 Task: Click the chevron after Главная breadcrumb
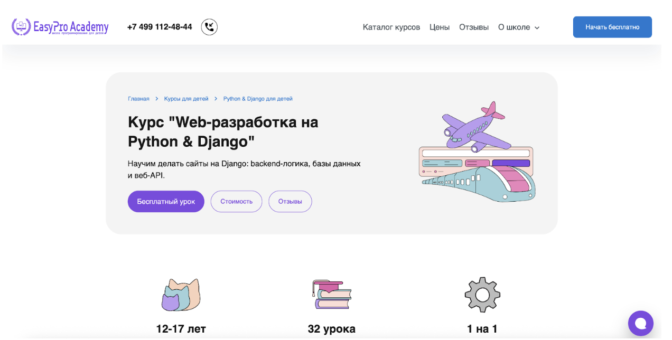tap(157, 99)
